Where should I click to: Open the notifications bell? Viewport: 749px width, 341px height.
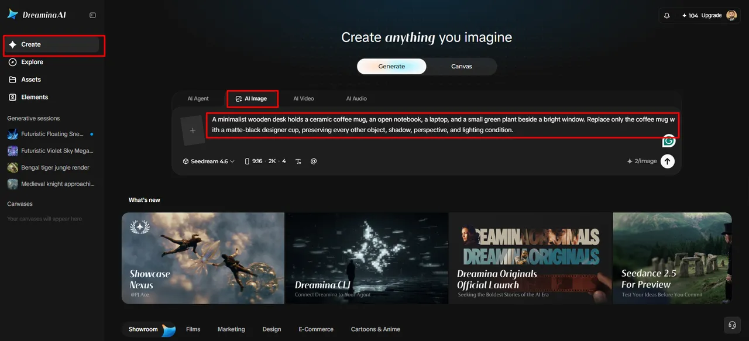coord(667,16)
